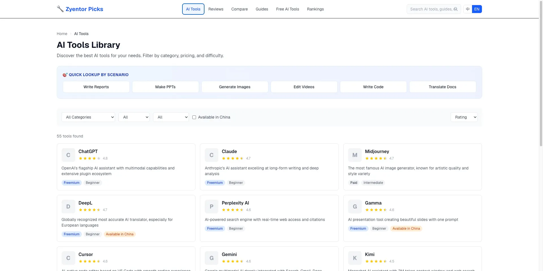
Task: Click the Perplexity AI P avatar icon
Action: click(x=212, y=207)
